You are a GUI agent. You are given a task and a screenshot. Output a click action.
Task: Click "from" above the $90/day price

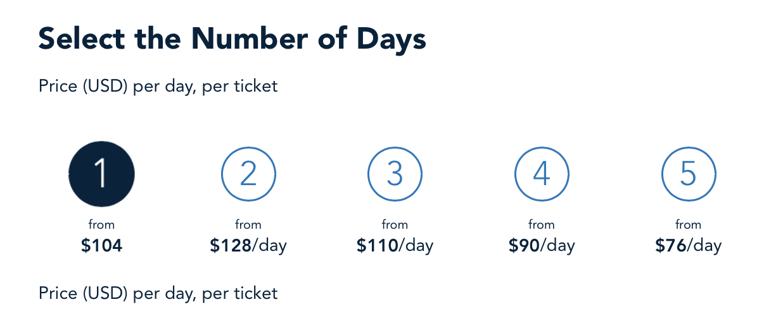542,224
